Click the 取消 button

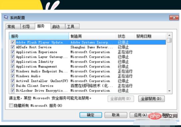[116, 115]
